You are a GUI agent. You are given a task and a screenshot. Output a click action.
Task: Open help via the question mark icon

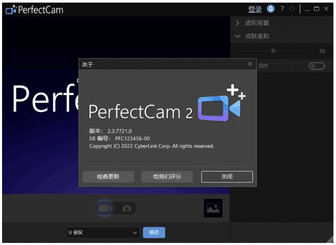283,9
